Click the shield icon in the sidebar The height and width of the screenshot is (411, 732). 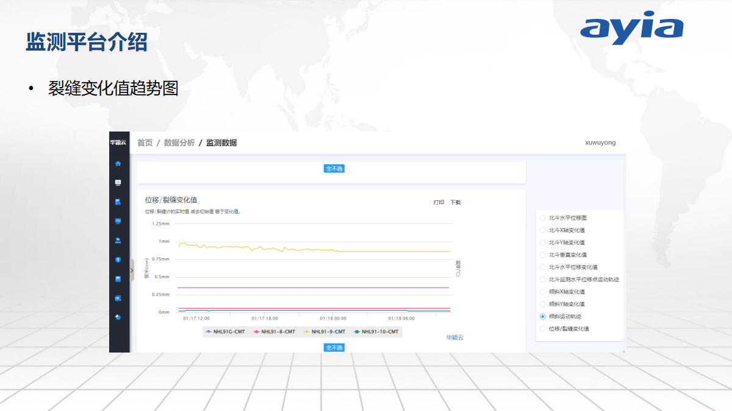pyautogui.click(x=118, y=259)
